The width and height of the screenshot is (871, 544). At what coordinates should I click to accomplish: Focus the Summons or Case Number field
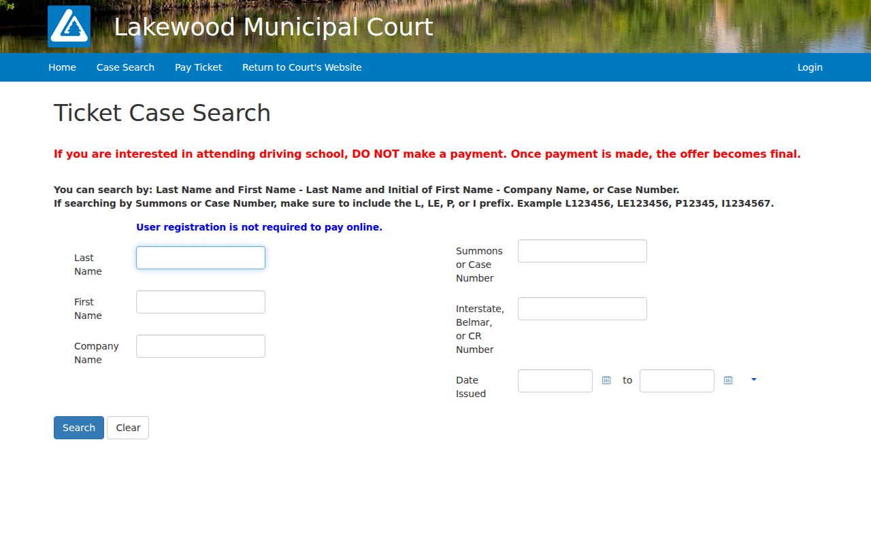[582, 251]
